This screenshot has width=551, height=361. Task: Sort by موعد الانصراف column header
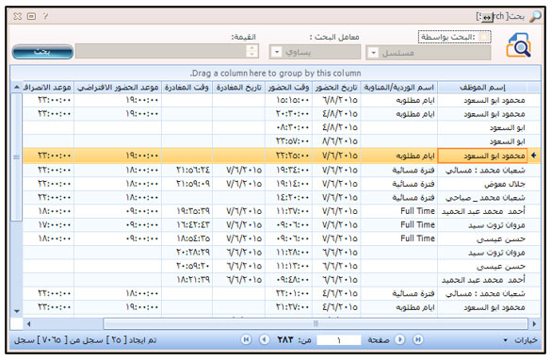[x=47, y=88]
